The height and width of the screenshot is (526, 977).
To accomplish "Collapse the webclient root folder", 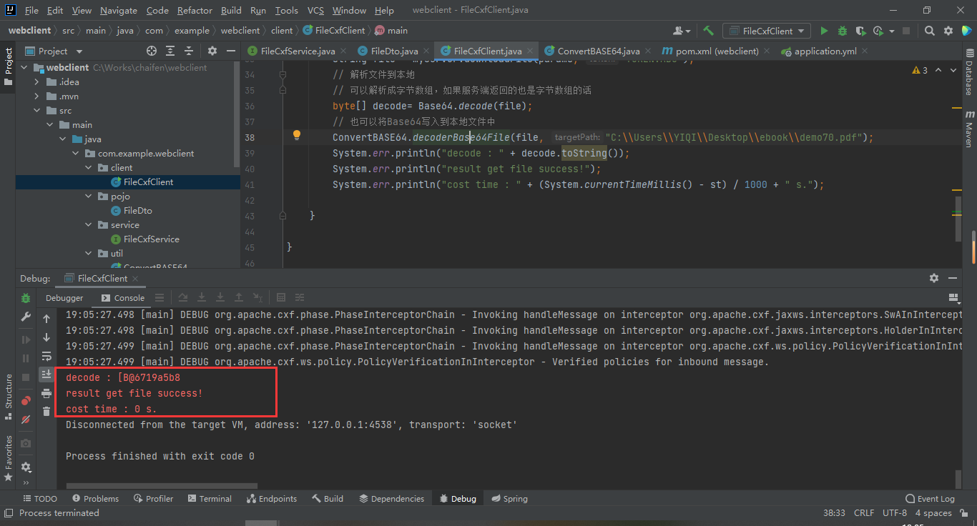I will click(x=24, y=67).
